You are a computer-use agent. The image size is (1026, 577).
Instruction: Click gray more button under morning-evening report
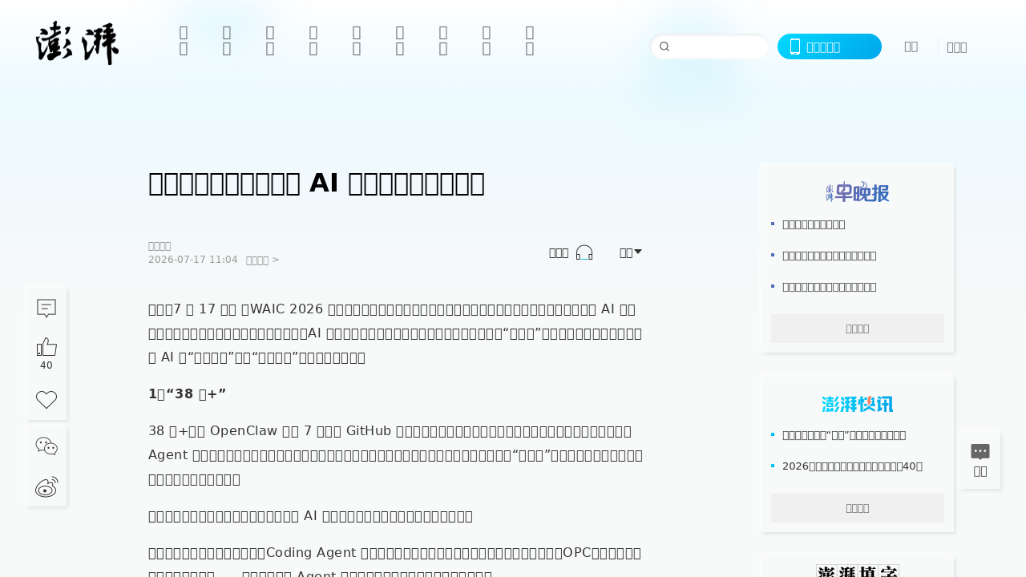pos(858,329)
